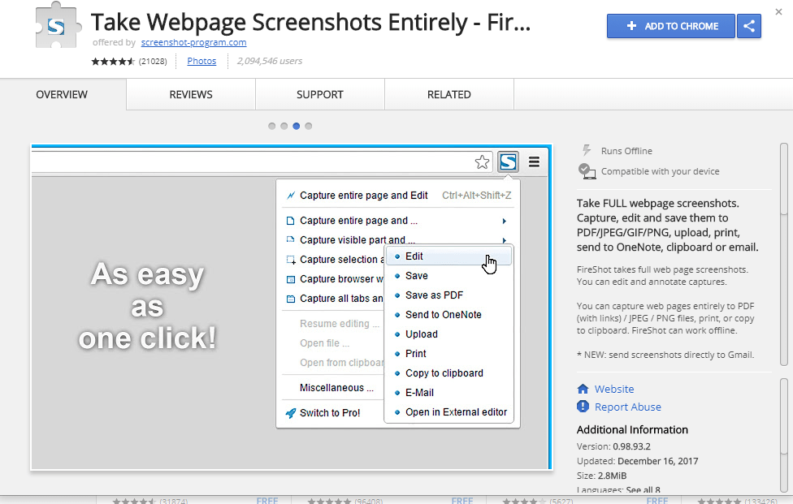
Task: Add the extension to Chrome
Action: point(670,26)
